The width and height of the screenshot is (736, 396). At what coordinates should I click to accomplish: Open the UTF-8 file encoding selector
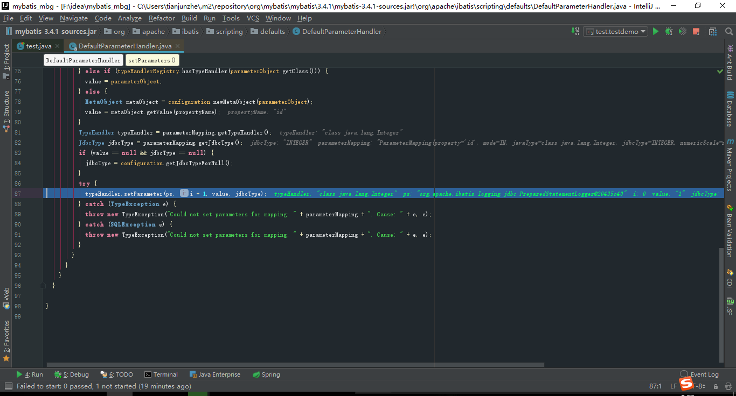698,386
